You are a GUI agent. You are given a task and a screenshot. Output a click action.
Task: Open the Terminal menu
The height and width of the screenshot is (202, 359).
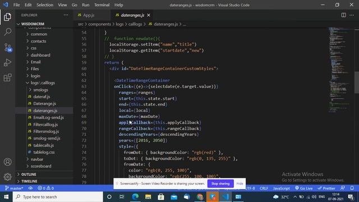pos(102,5)
